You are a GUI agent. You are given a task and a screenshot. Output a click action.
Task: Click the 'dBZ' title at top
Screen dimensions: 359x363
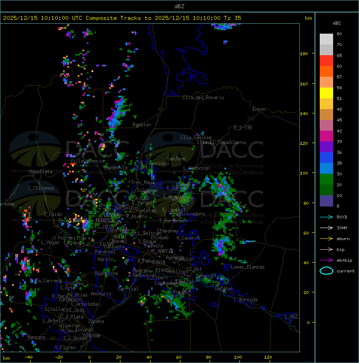tap(179, 6)
